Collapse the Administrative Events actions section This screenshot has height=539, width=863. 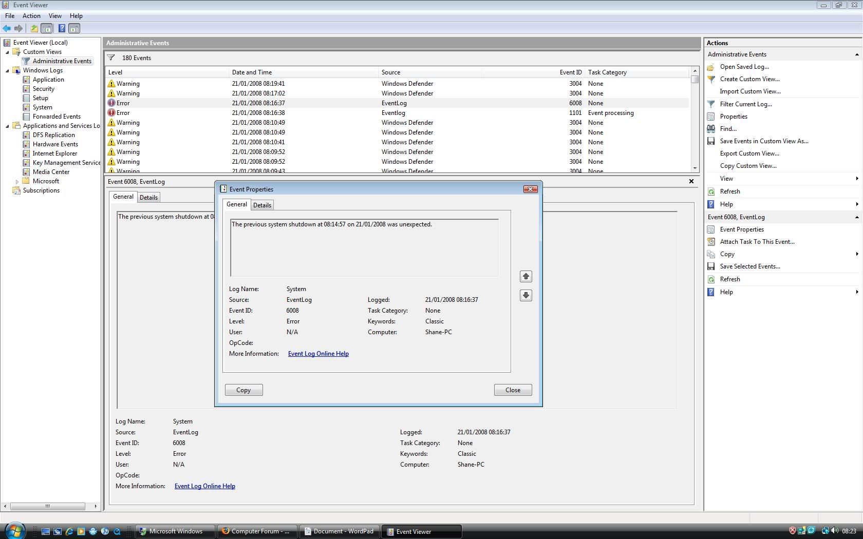856,54
